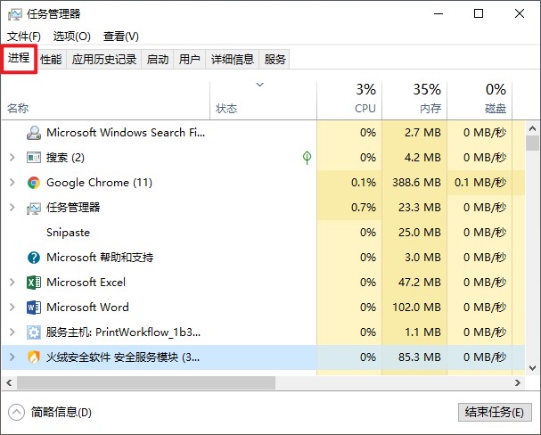Switch to the 进程 tab
The width and height of the screenshot is (541, 435).
pyautogui.click(x=19, y=58)
